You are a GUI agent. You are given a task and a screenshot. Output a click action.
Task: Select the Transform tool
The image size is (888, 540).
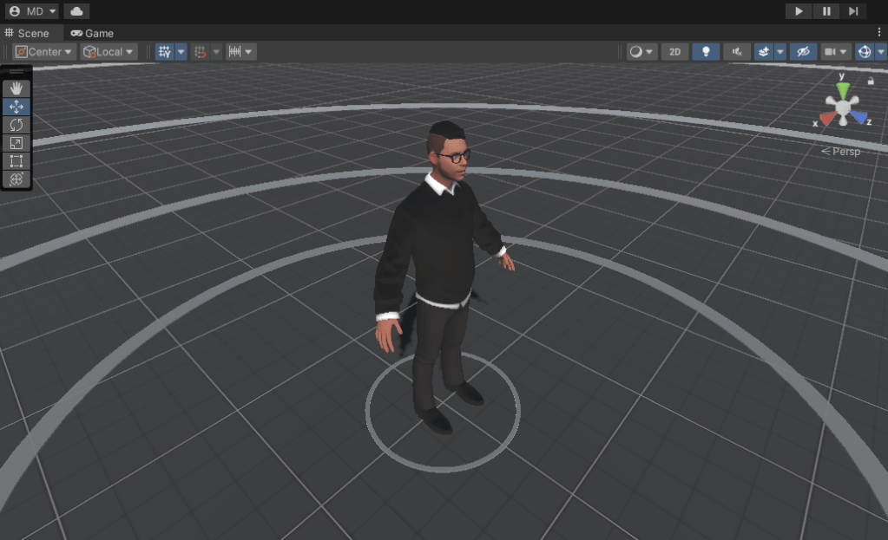(16, 179)
